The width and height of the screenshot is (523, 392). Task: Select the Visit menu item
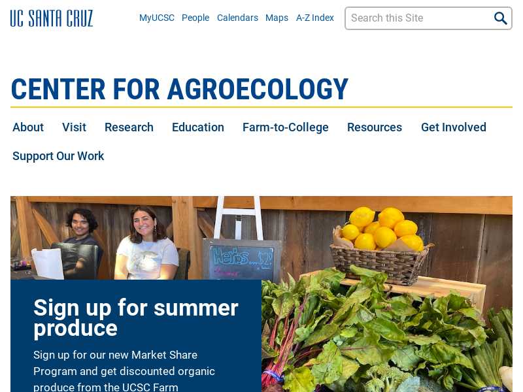(74, 127)
